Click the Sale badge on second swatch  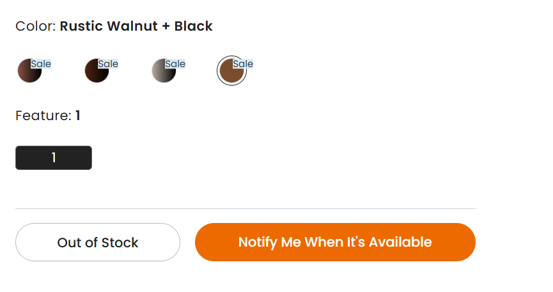pyautogui.click(x=108, y=64)
